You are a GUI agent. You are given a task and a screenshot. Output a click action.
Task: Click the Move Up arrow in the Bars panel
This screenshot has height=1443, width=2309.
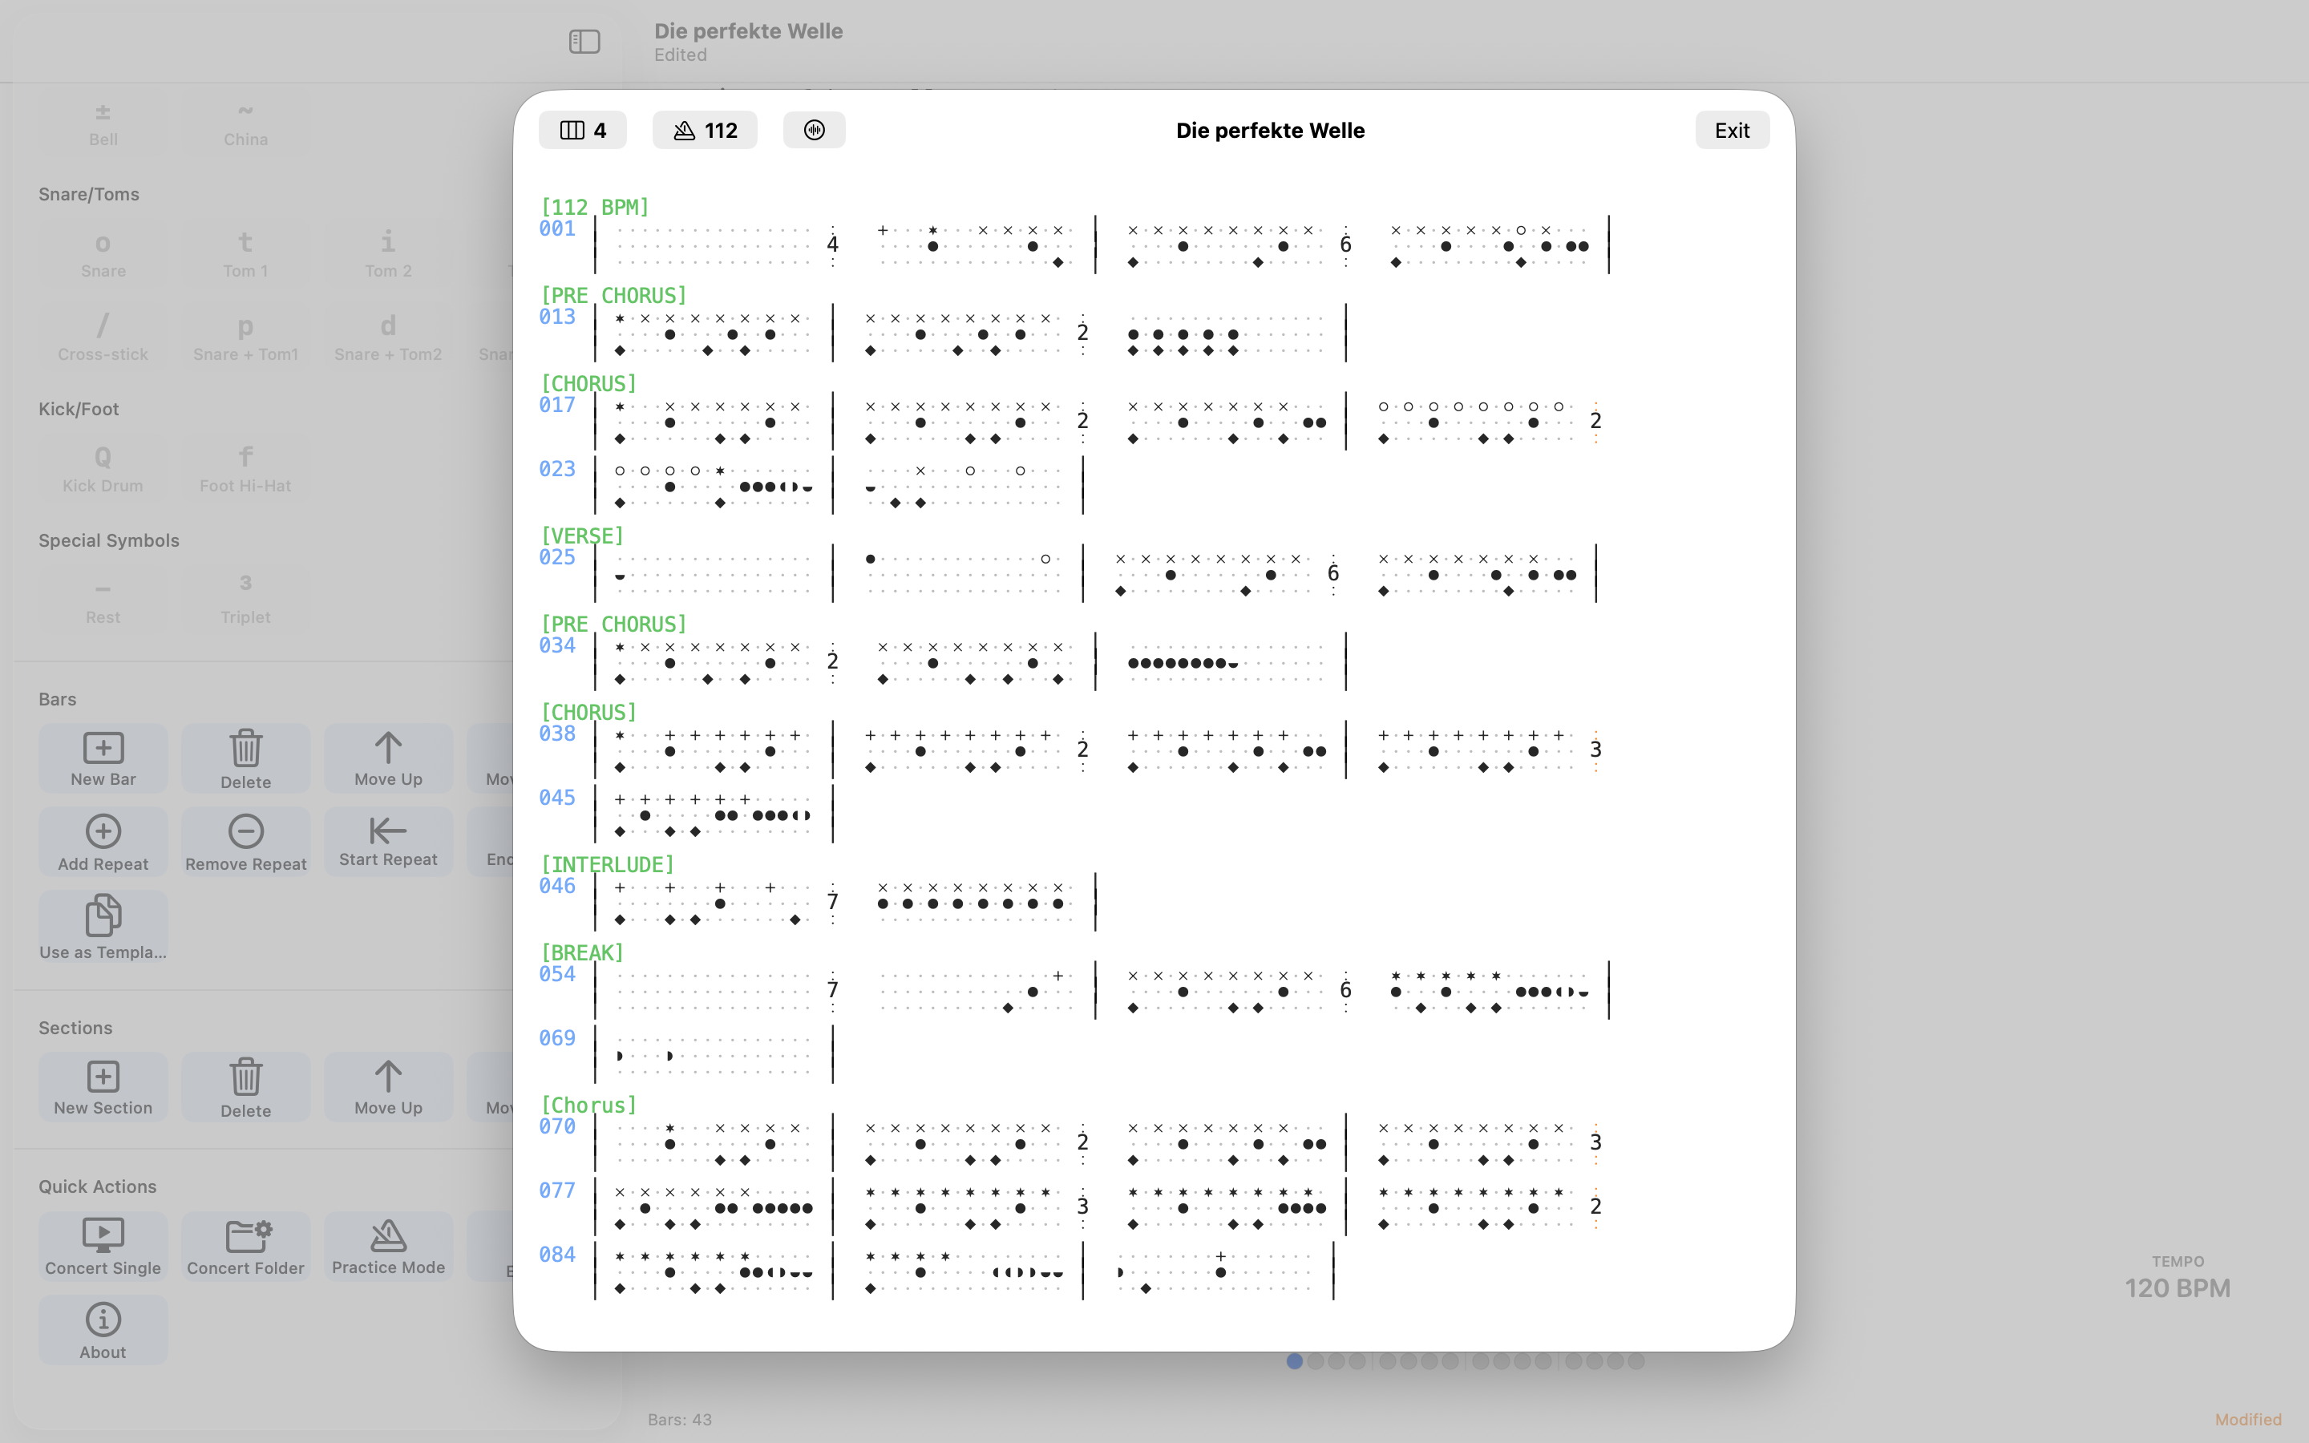(388, 758)
